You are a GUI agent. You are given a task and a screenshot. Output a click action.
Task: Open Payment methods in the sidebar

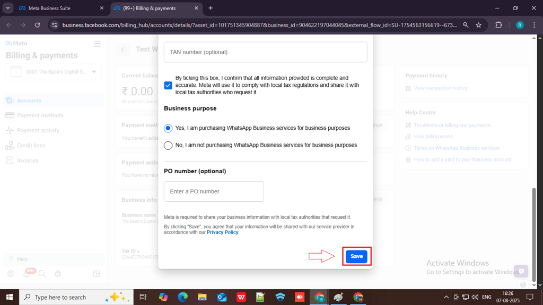coord(54,115)
